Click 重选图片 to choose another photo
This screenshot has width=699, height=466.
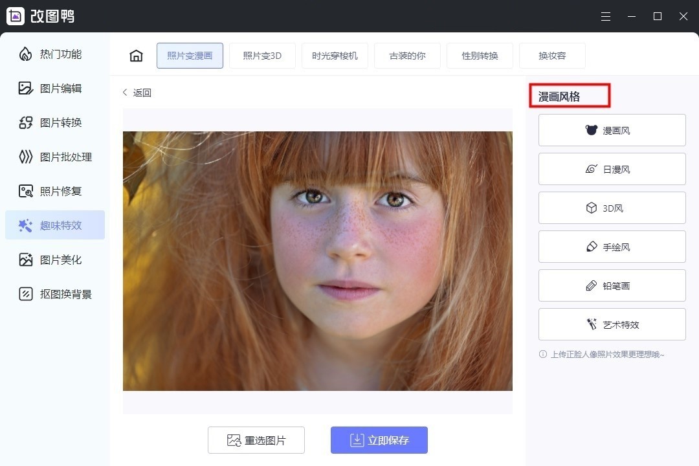[x=256, y=440]
